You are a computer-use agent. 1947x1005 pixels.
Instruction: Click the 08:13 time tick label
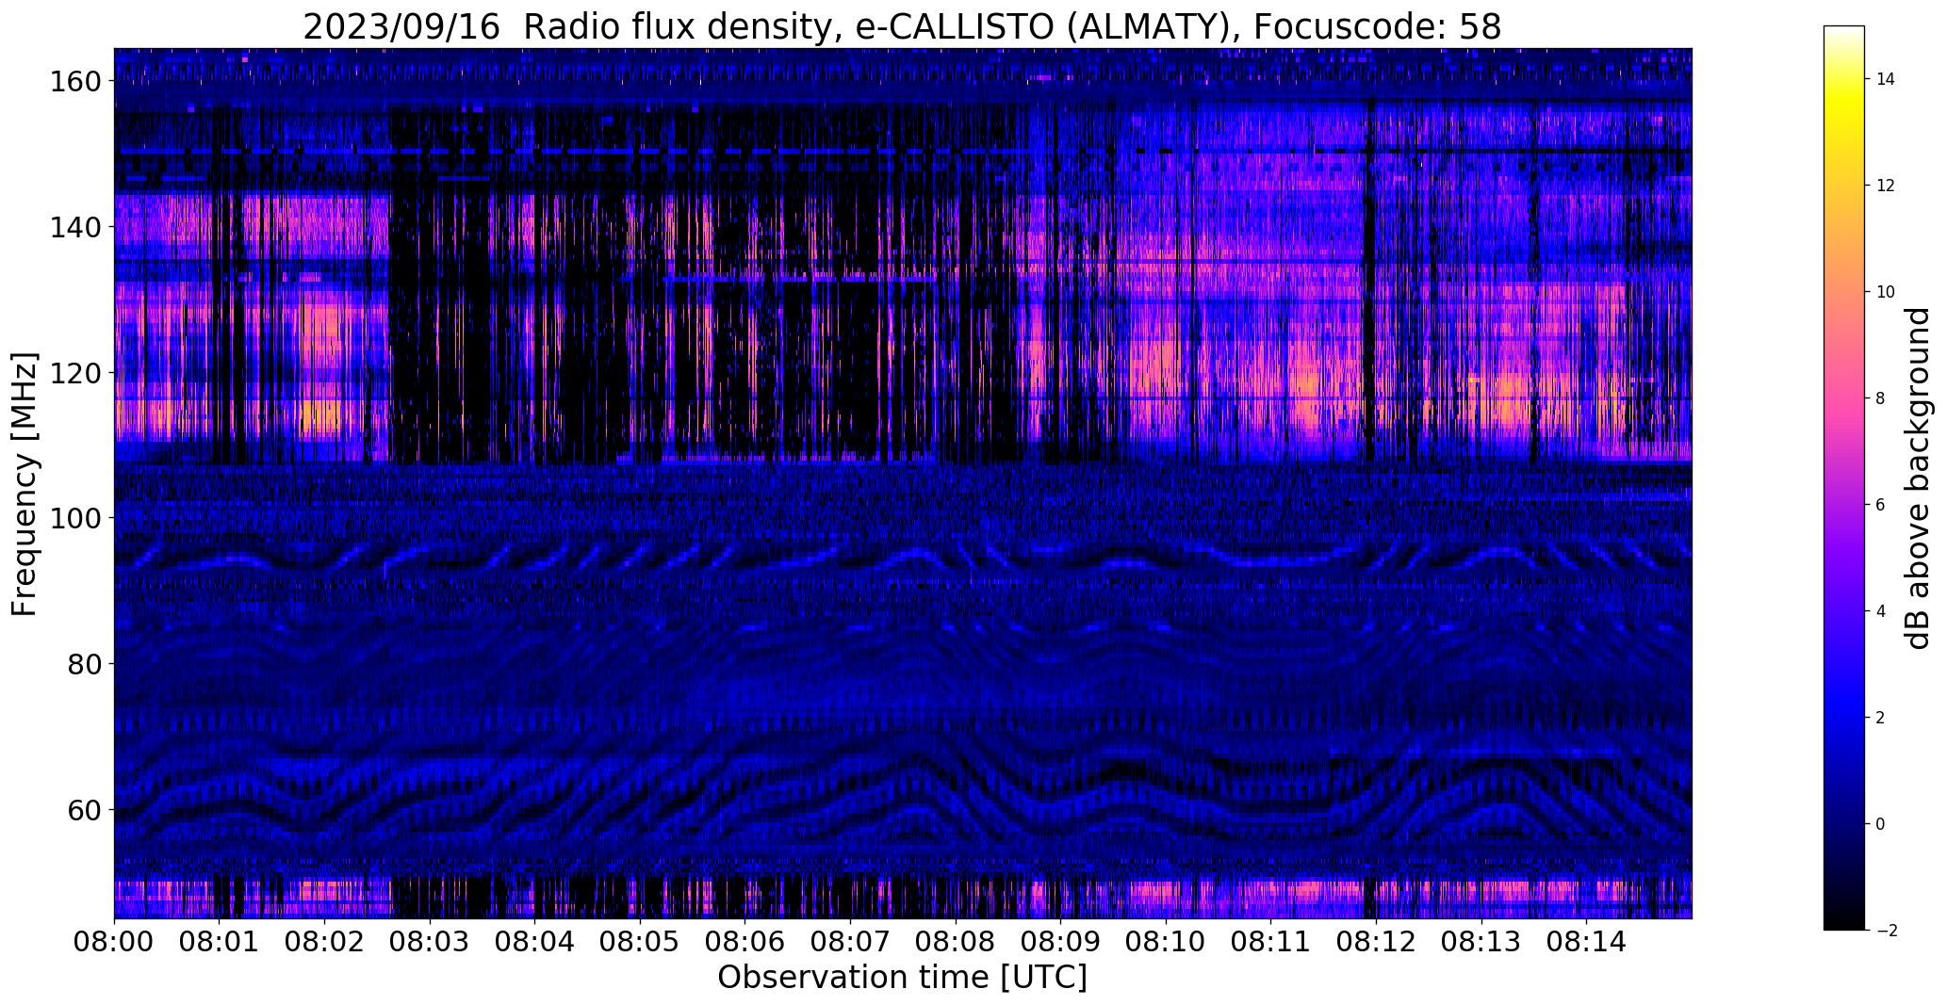(x=1481, y=942)
